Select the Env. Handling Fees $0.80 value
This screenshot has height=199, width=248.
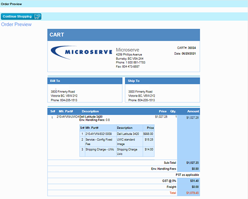click(x=195, y=169)
